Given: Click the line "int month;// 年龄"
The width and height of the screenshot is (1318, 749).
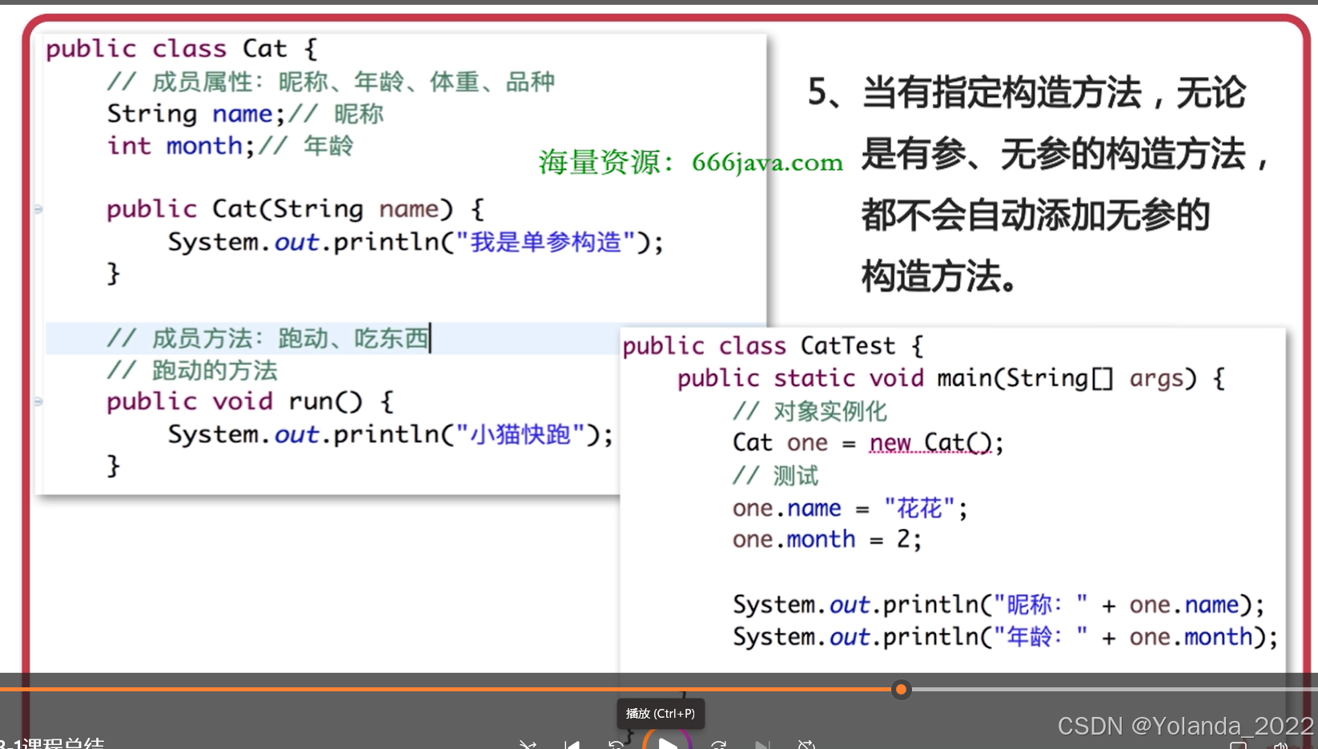Looking at the screenshot, I should 230,146.
